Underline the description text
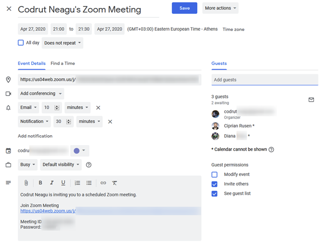The width and height of the screenshot is (322, 245). click(63, 183)
